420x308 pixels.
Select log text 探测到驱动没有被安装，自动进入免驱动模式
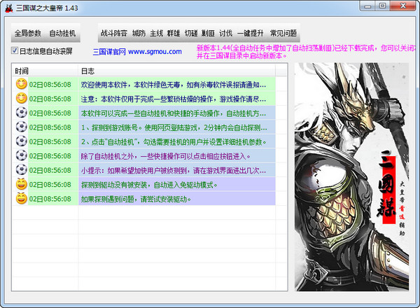(x=149, y=185)
